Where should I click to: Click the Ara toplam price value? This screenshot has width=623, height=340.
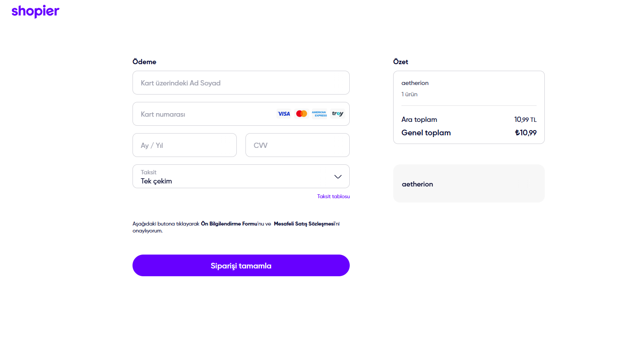[525, 120]
